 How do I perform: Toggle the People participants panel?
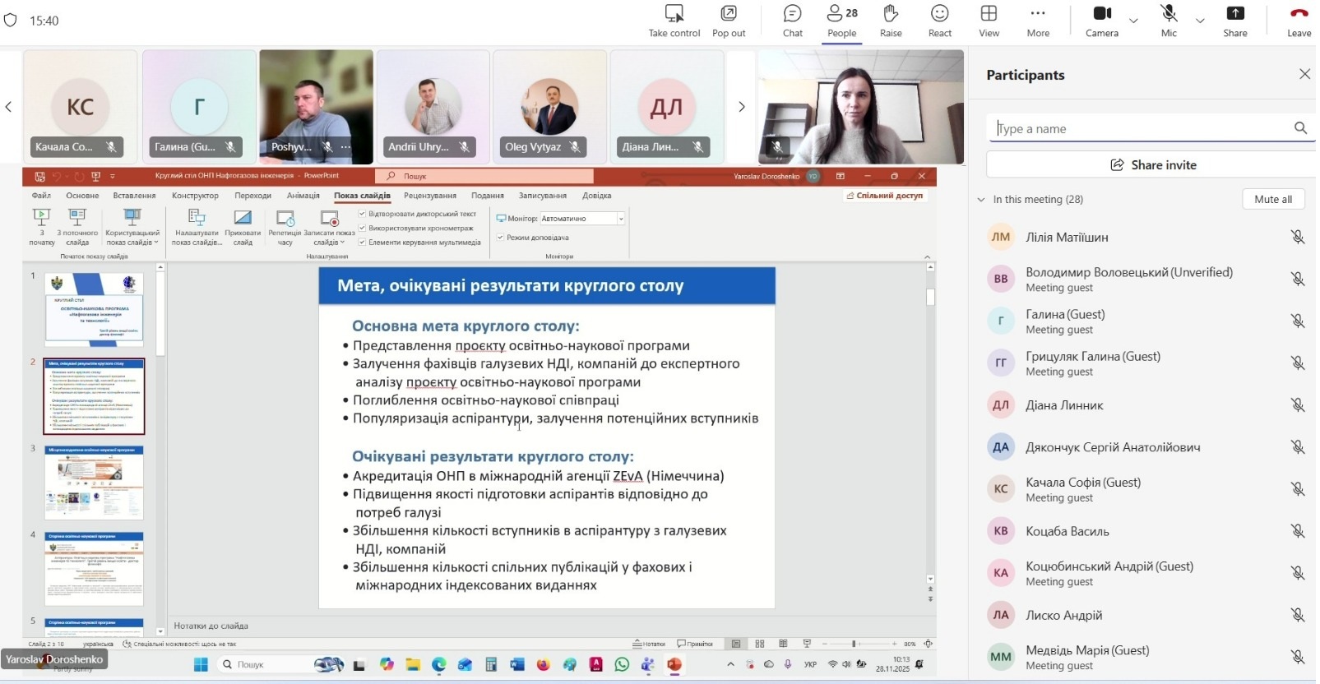point(841,21)
